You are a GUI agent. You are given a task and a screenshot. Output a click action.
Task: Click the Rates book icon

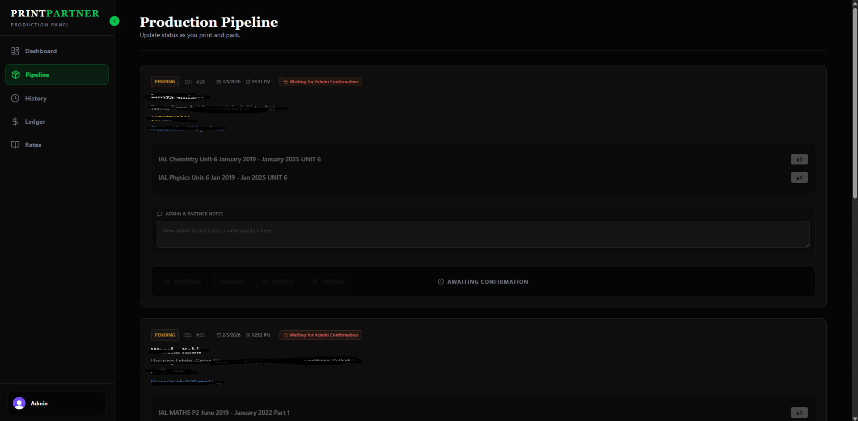coord(15,145)
